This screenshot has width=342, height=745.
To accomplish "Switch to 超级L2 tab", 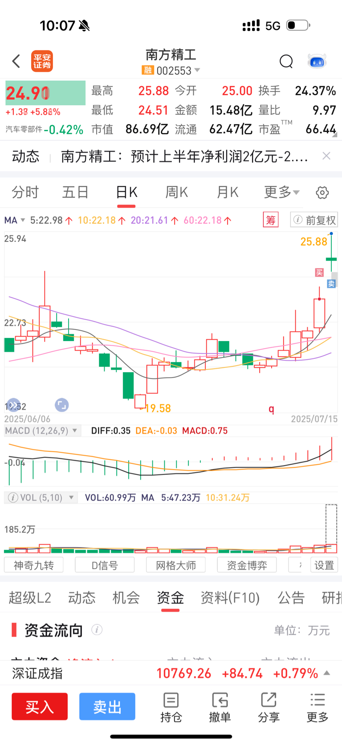I will (30, 597).
